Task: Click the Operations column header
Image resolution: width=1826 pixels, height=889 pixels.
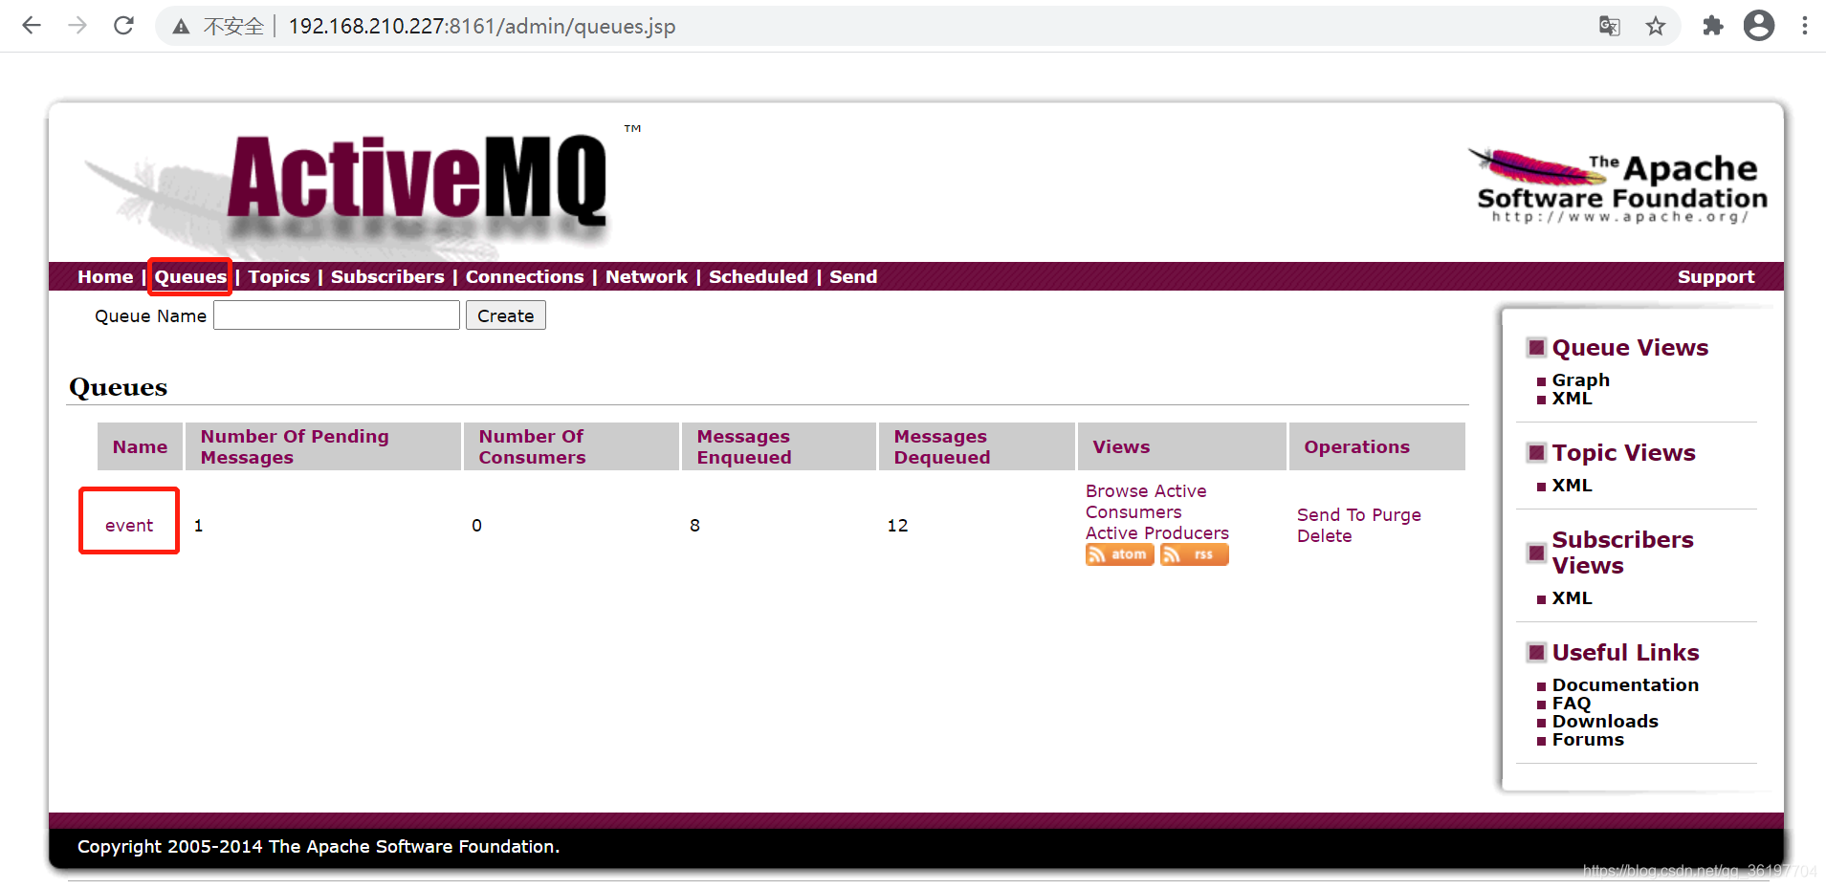Action: (x=1376, y=446)
